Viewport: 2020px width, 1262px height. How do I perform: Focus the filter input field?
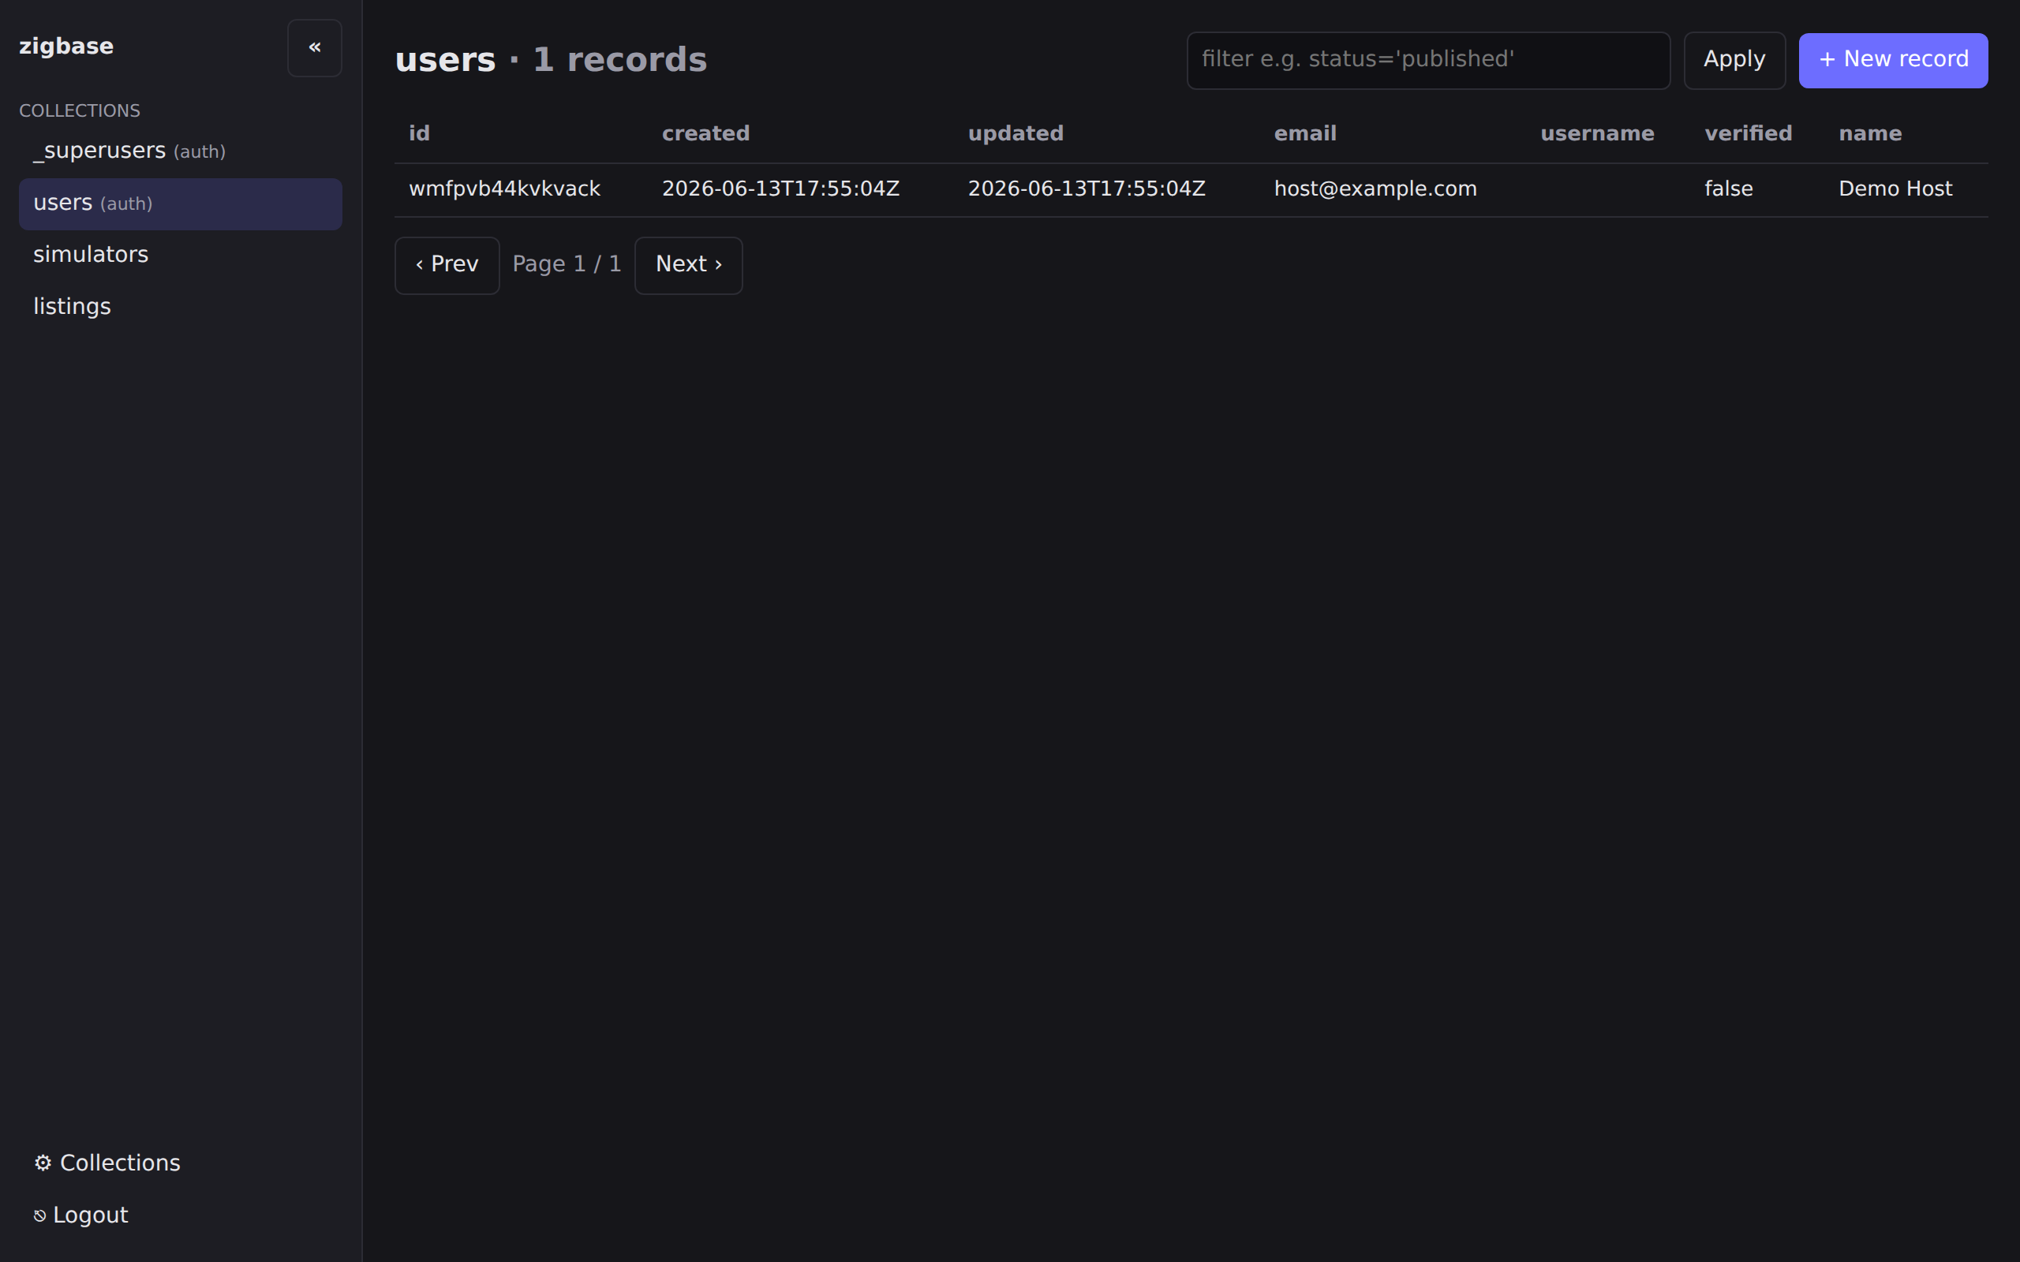(1428, 60)
